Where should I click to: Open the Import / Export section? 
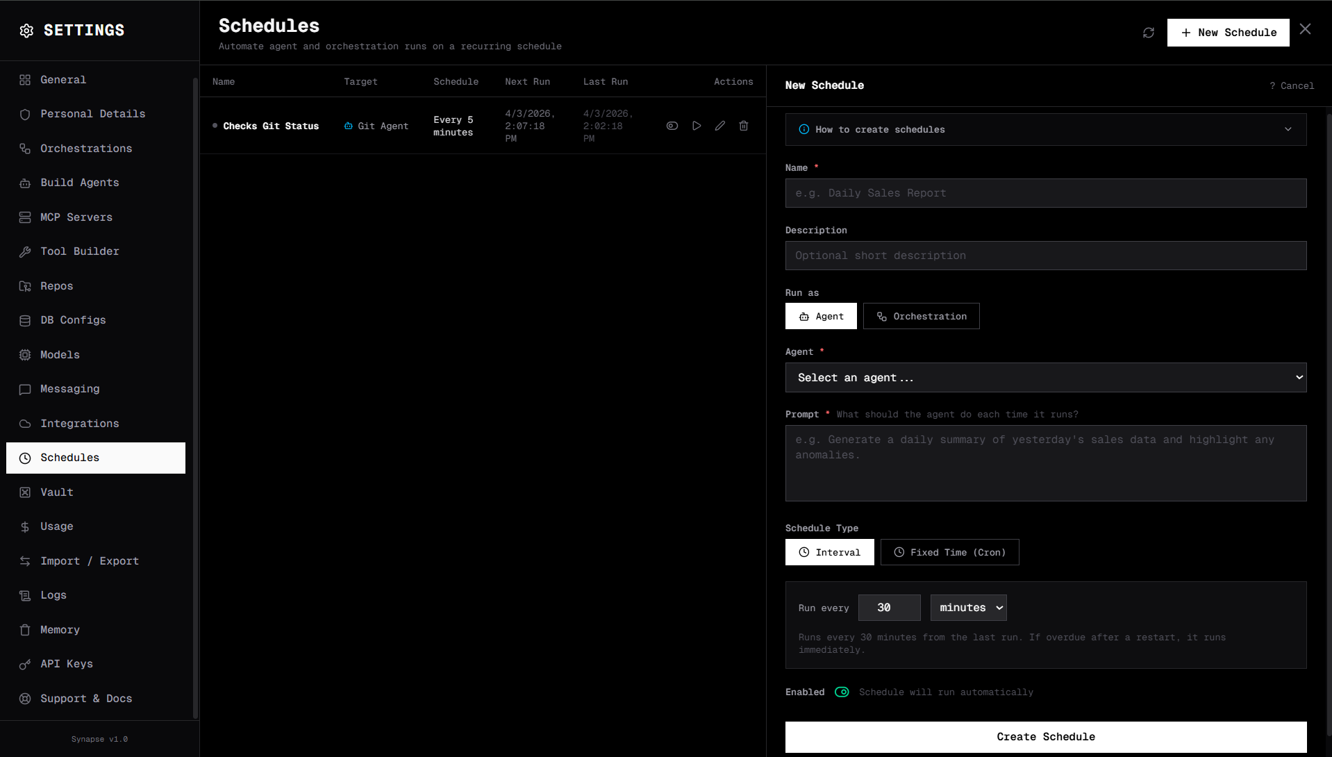[x=96, y=561]
